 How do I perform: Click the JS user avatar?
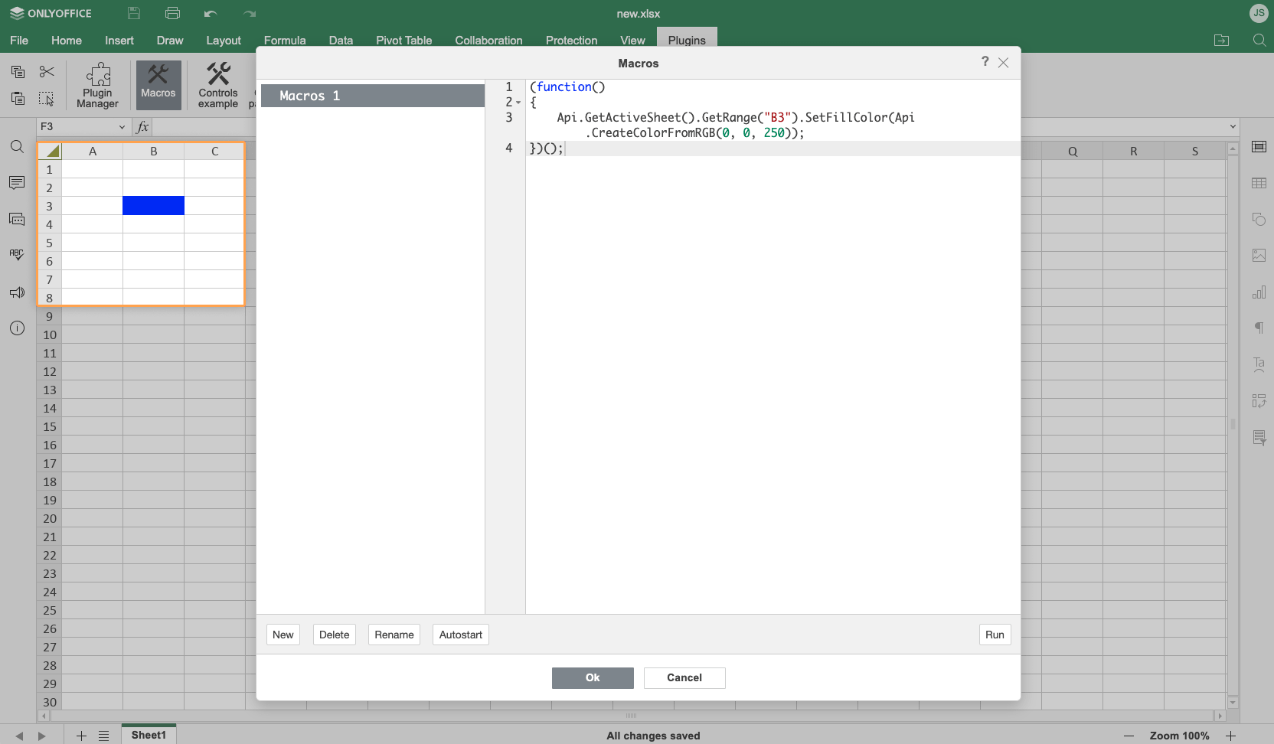(1259, 13)
